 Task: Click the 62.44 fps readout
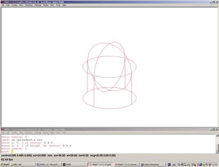tap(7, 159)
